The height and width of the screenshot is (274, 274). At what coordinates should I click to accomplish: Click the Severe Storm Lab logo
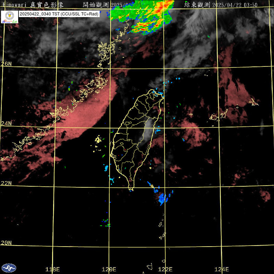[x=10, y=17]
